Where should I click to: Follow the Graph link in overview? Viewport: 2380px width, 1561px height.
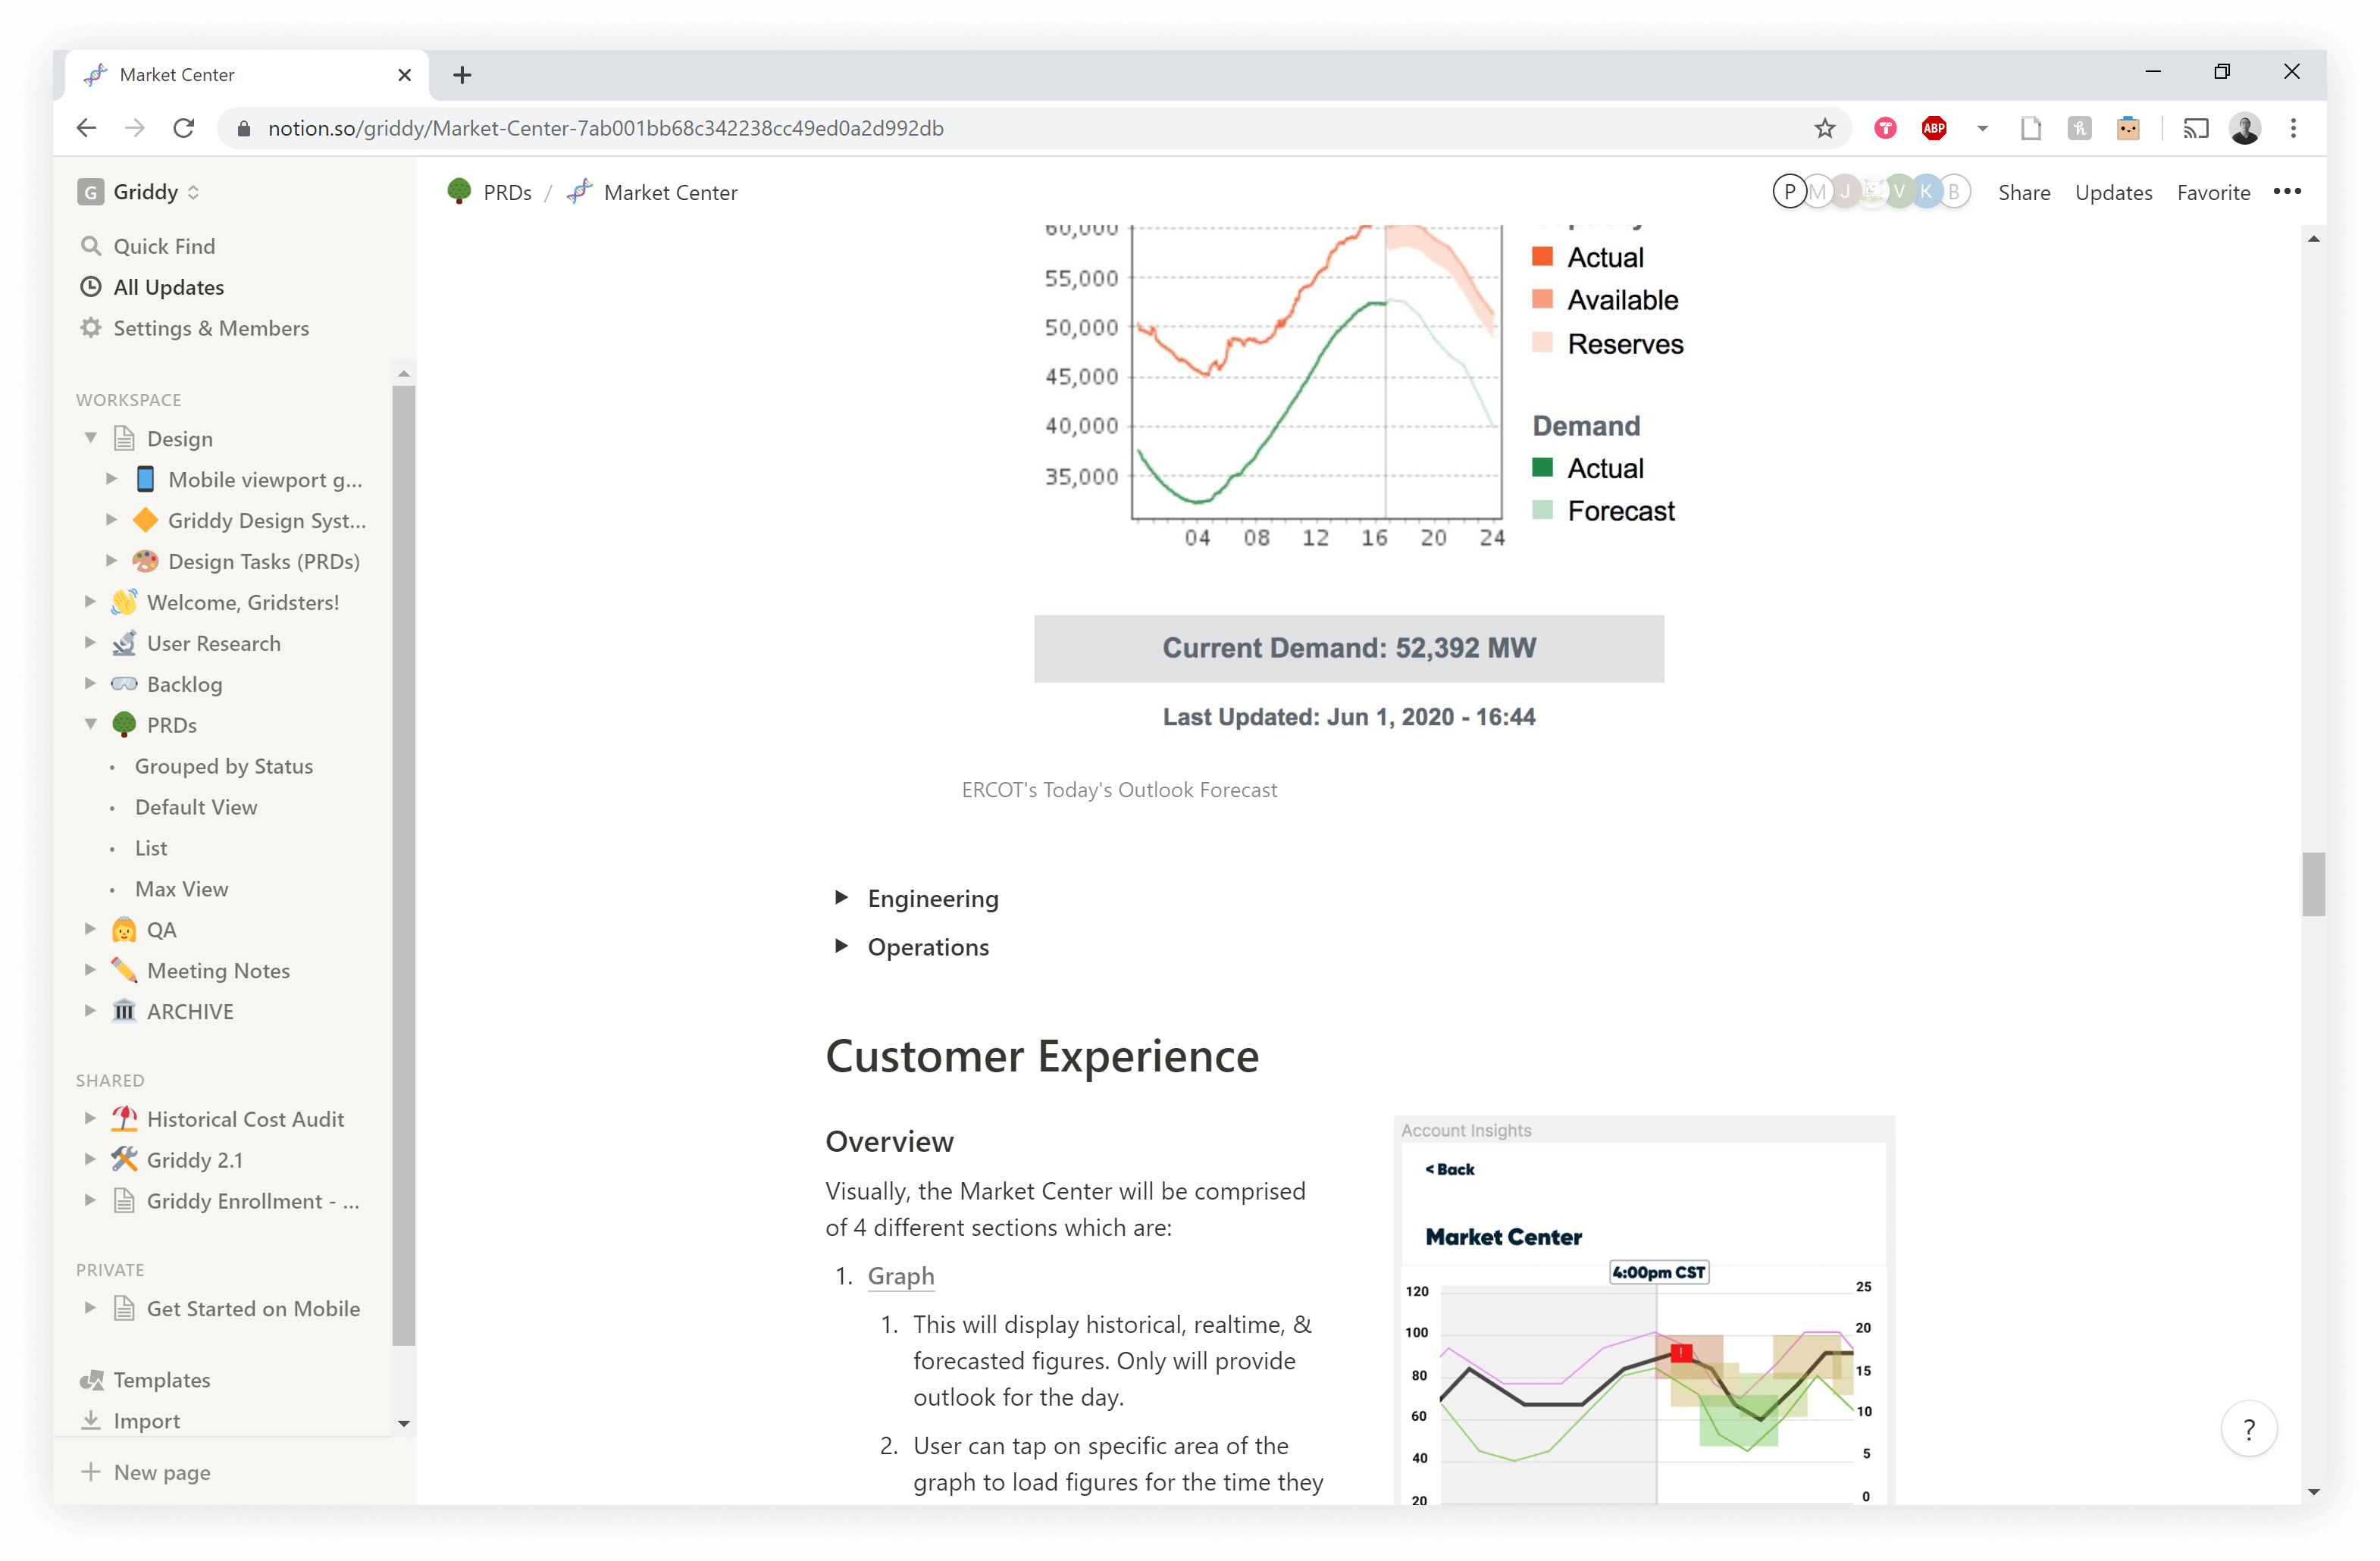click(901, 1276)
